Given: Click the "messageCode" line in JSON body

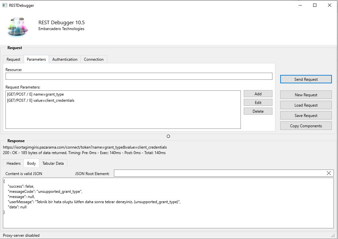Looking at the screenshot, I should [x=45, y=191].
